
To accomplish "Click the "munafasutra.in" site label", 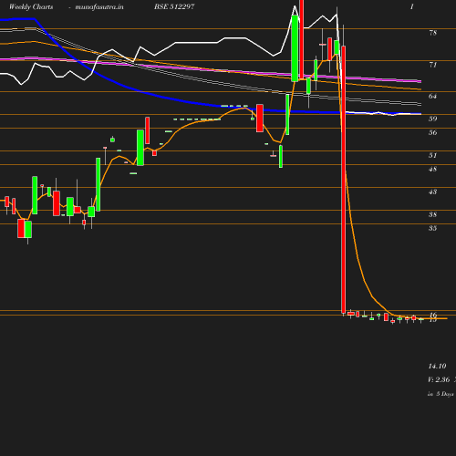I will (99, 6).
